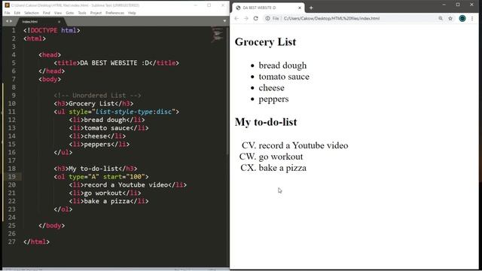Open the Preferences menu

pos(114,13)
